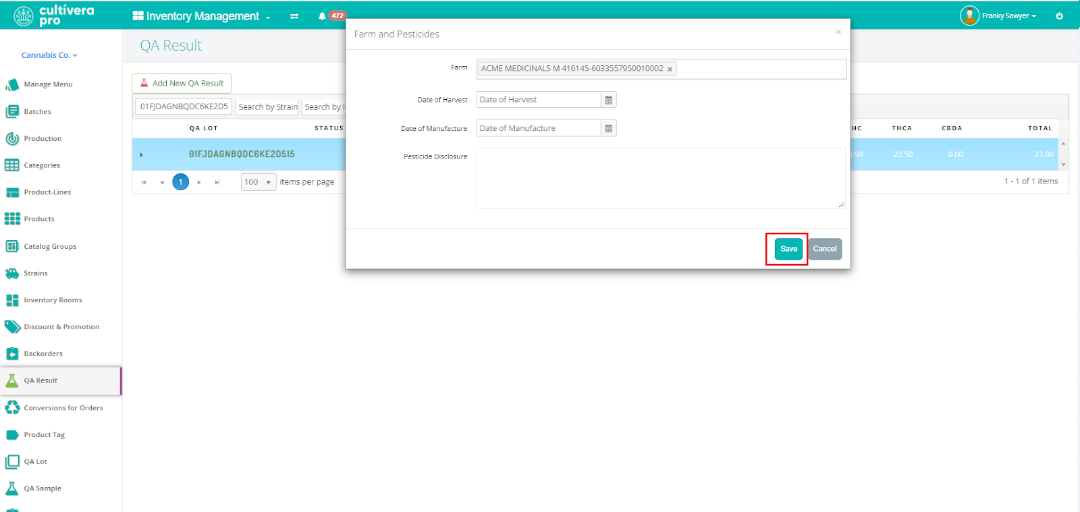The height and width of the screenshot is (512, 1080).
Task: Expand the 01FJDAGNBQDC6KE2D515 row details
Action: 141,154
